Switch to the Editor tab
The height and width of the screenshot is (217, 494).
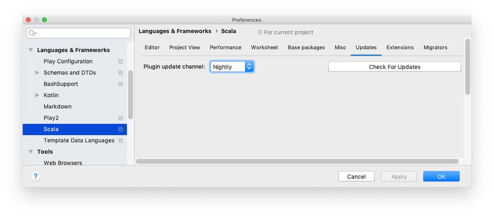pos(152,47)
